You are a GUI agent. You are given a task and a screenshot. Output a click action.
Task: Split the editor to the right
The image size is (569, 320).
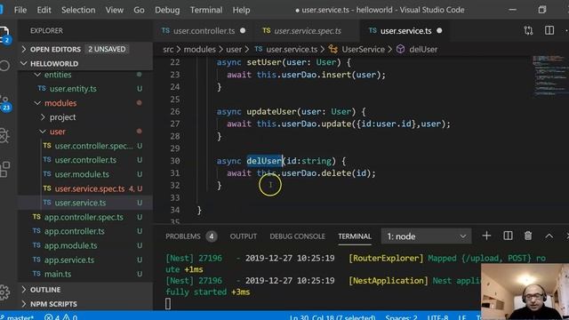[x=549, y=31]
